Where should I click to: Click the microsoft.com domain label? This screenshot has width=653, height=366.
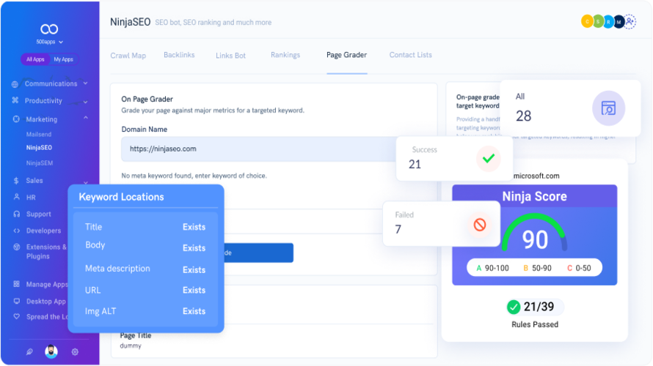click(x=536, y=176)
